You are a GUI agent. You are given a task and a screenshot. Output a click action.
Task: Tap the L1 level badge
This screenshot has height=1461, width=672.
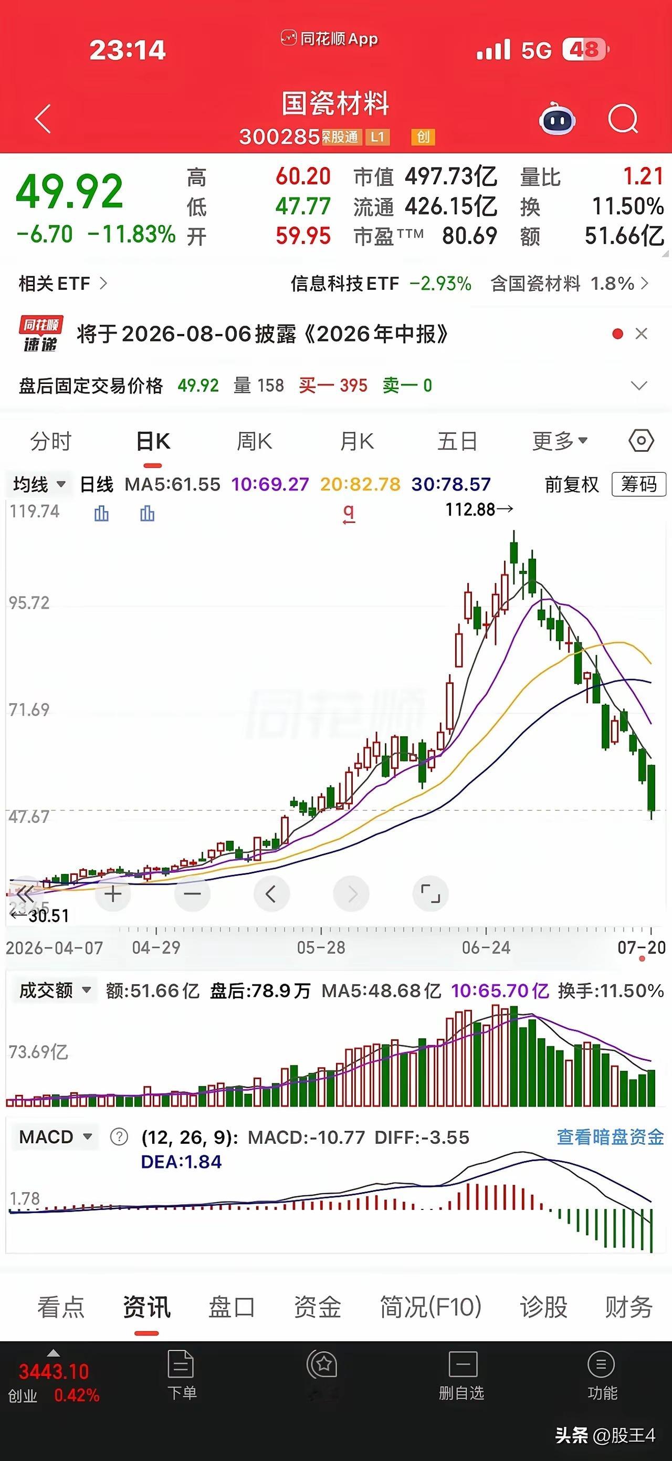tap(377, 137)
